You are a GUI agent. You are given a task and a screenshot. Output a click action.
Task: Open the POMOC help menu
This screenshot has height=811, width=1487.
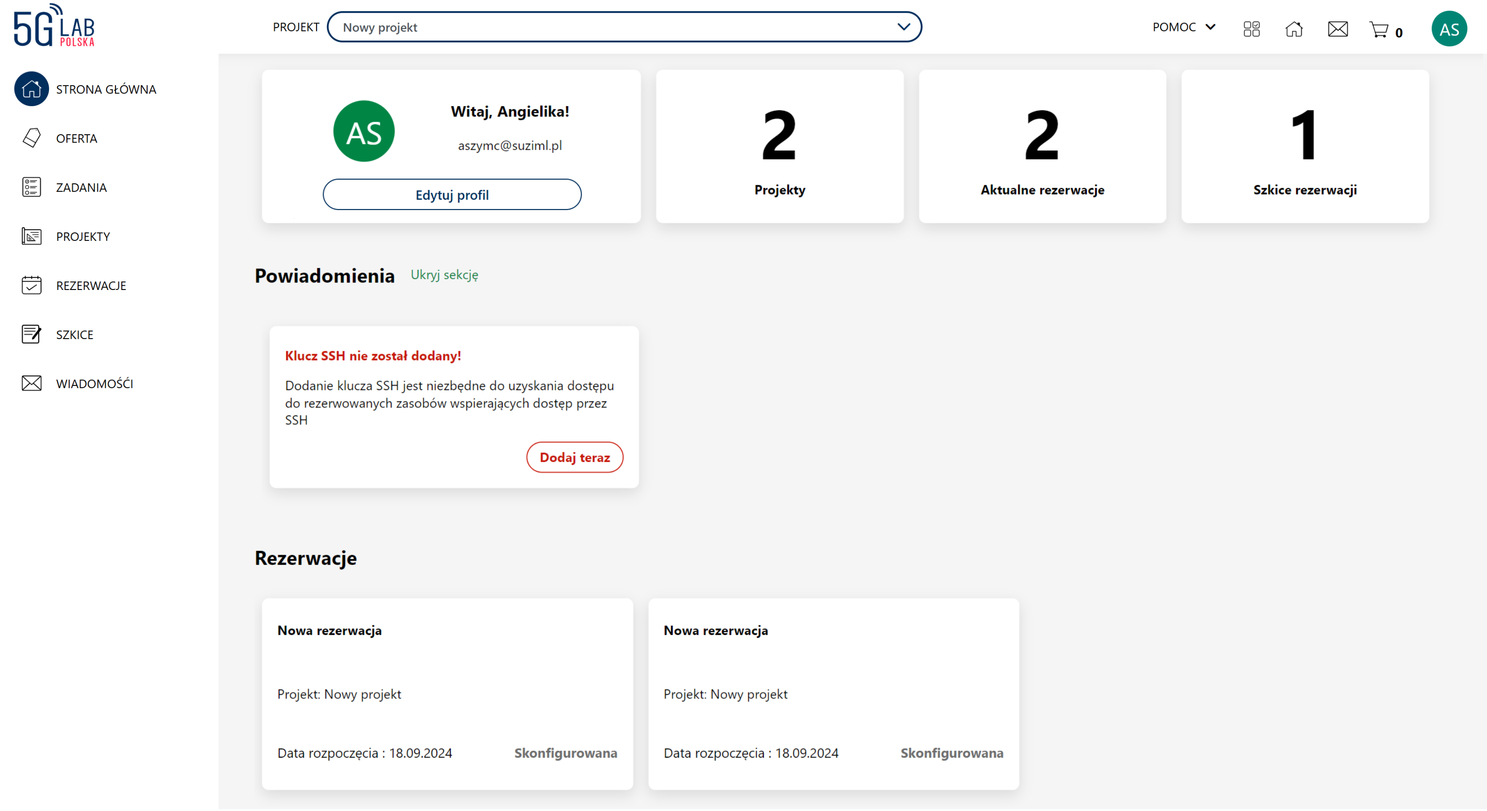coord(1184,27)
